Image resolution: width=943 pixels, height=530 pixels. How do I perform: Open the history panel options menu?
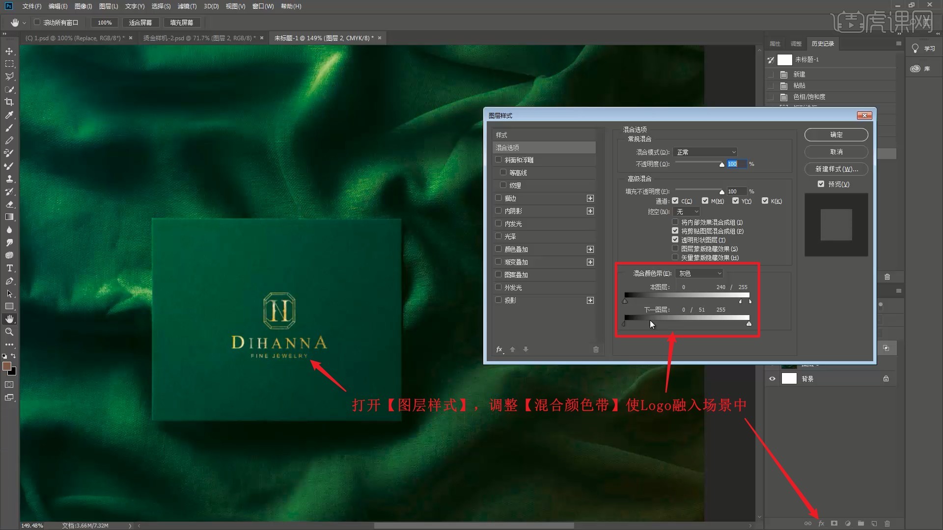tap(898, 44)
